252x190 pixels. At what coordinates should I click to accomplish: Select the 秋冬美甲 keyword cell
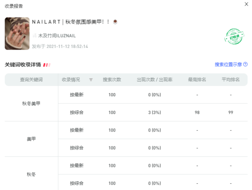[31, 103]
